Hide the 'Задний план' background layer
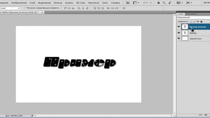 click(x=179, y=39)
